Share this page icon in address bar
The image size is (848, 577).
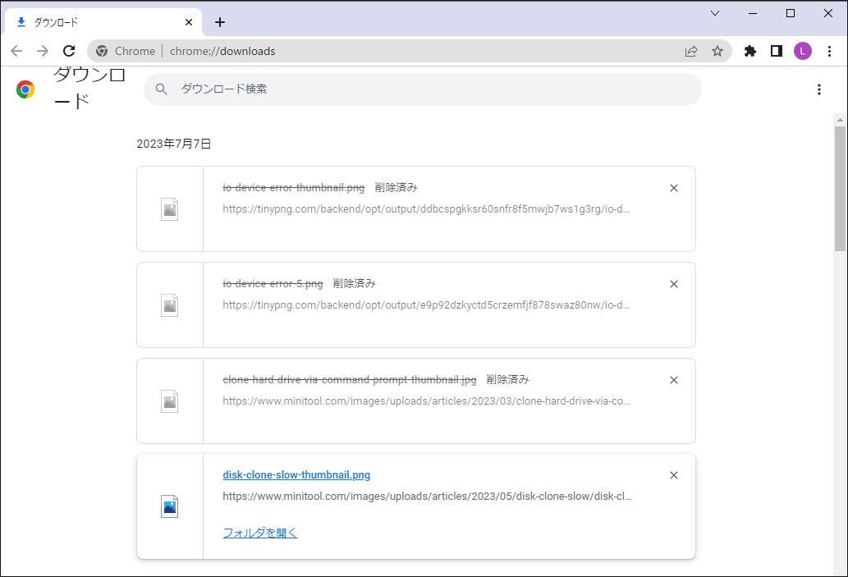click(691, 52)
